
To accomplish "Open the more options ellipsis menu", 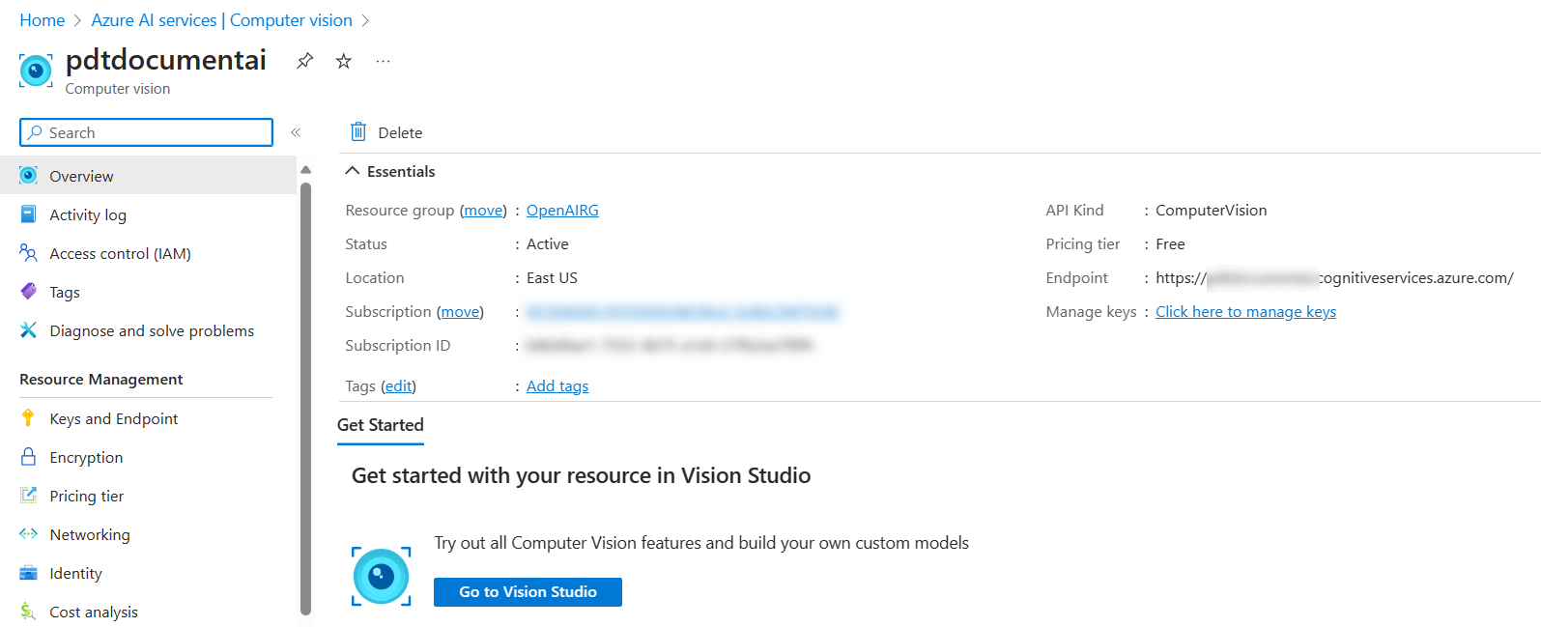I will (x=383, y=61).
